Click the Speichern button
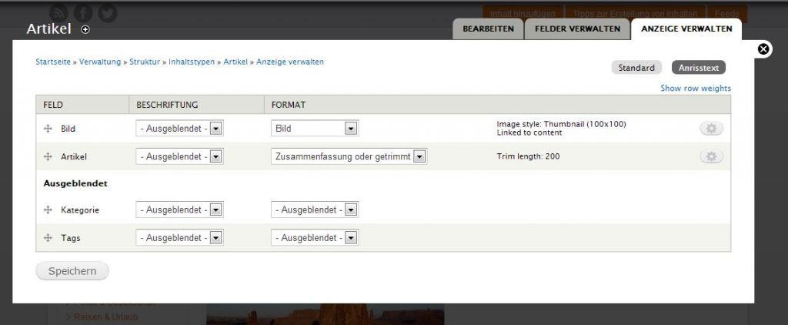 coord(72,271)
